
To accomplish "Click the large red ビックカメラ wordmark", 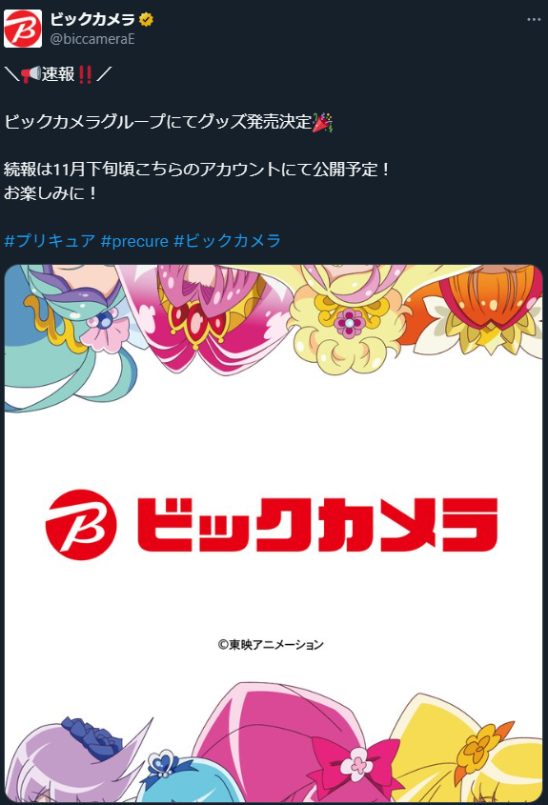I will tap(317, 525).
